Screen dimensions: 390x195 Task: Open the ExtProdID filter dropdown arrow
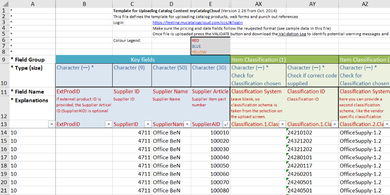click(108, 124)
